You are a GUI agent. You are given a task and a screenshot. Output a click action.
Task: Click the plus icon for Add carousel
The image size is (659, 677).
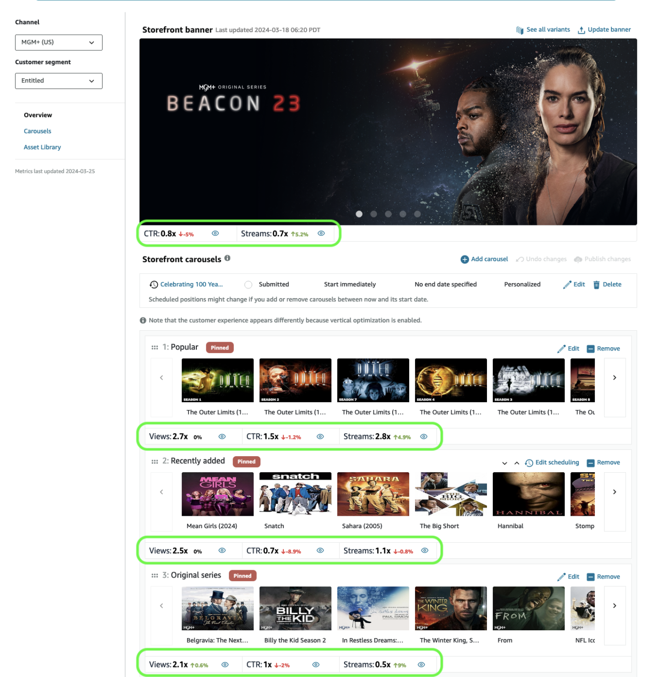coord(465,259)
